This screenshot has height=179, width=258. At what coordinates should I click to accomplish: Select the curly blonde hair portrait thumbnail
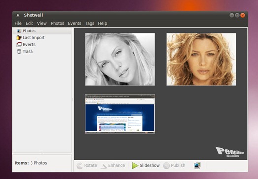tap(201, 60)
